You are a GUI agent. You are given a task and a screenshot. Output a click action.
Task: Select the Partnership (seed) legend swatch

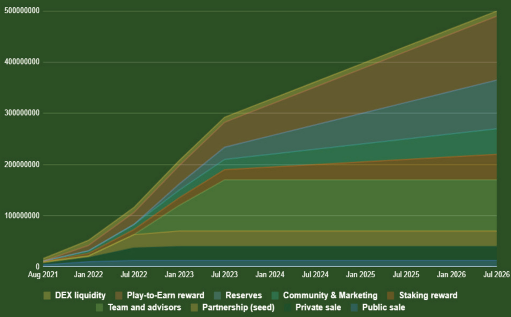point(194,307)
